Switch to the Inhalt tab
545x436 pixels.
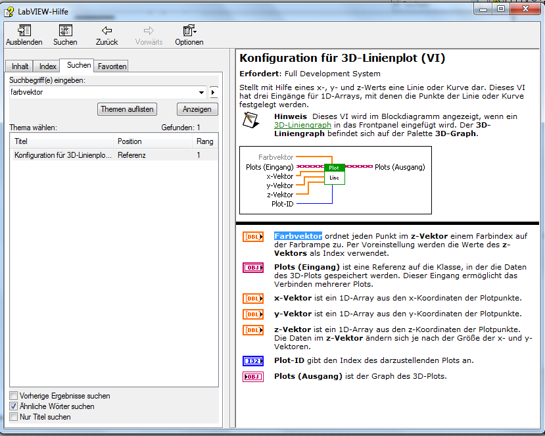tap(20, 66)
